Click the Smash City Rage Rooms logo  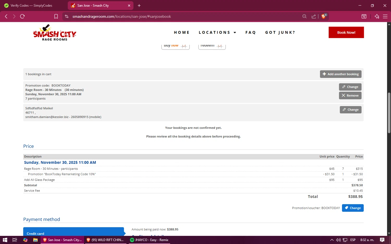coord(54,33)
